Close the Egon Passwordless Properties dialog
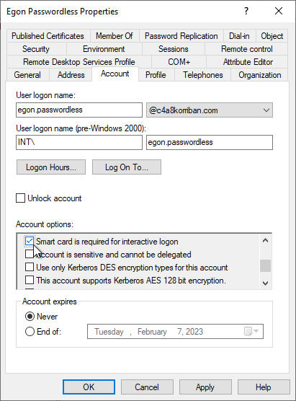 [x=279, y=11]
